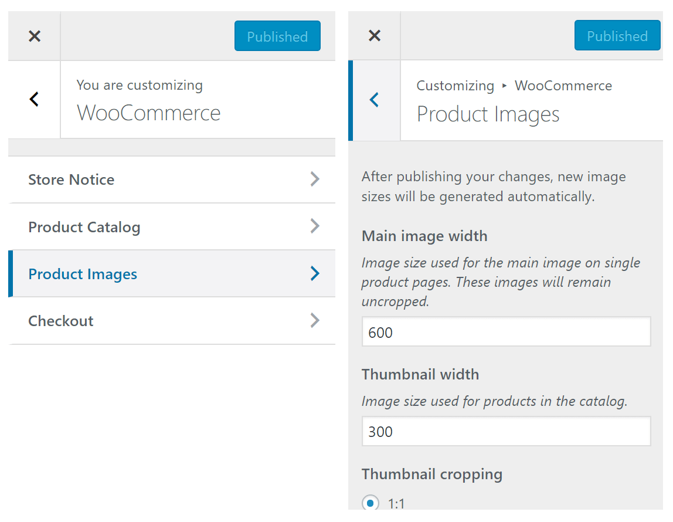Click the back arrow above WooCommerce heading
Screen dimensions: 673x522
click(x=33, y=100)
